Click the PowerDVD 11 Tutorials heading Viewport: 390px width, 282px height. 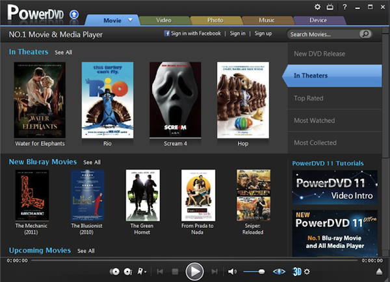[x=328, y=163]
